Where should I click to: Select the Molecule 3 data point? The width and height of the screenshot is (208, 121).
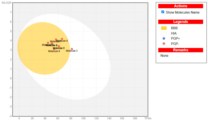[x=72, y=49]
